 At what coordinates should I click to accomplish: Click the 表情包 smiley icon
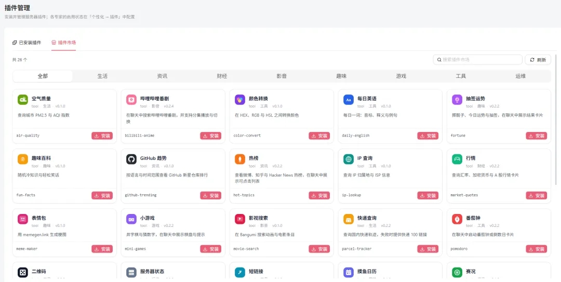click(x=22, y=219)
